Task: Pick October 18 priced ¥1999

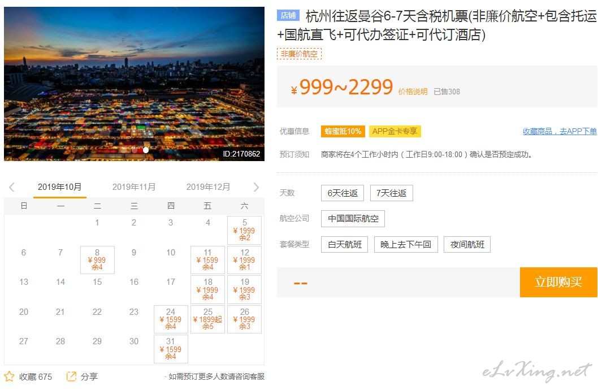Action: point(207,289)
